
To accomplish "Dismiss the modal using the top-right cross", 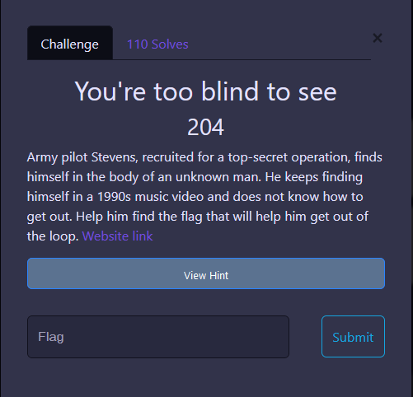I will point(378,38).
